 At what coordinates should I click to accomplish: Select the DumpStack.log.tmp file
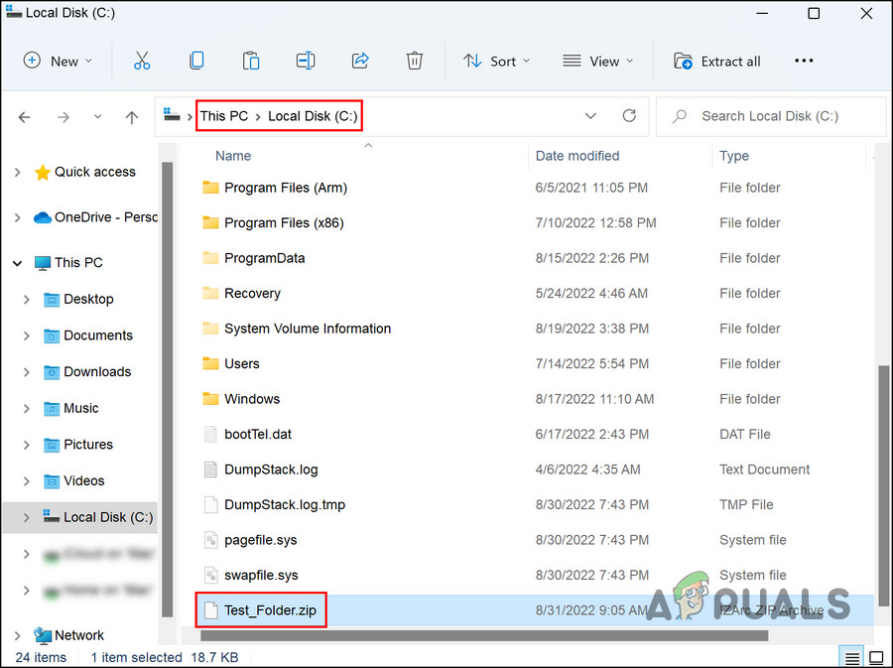pos(285,504)
